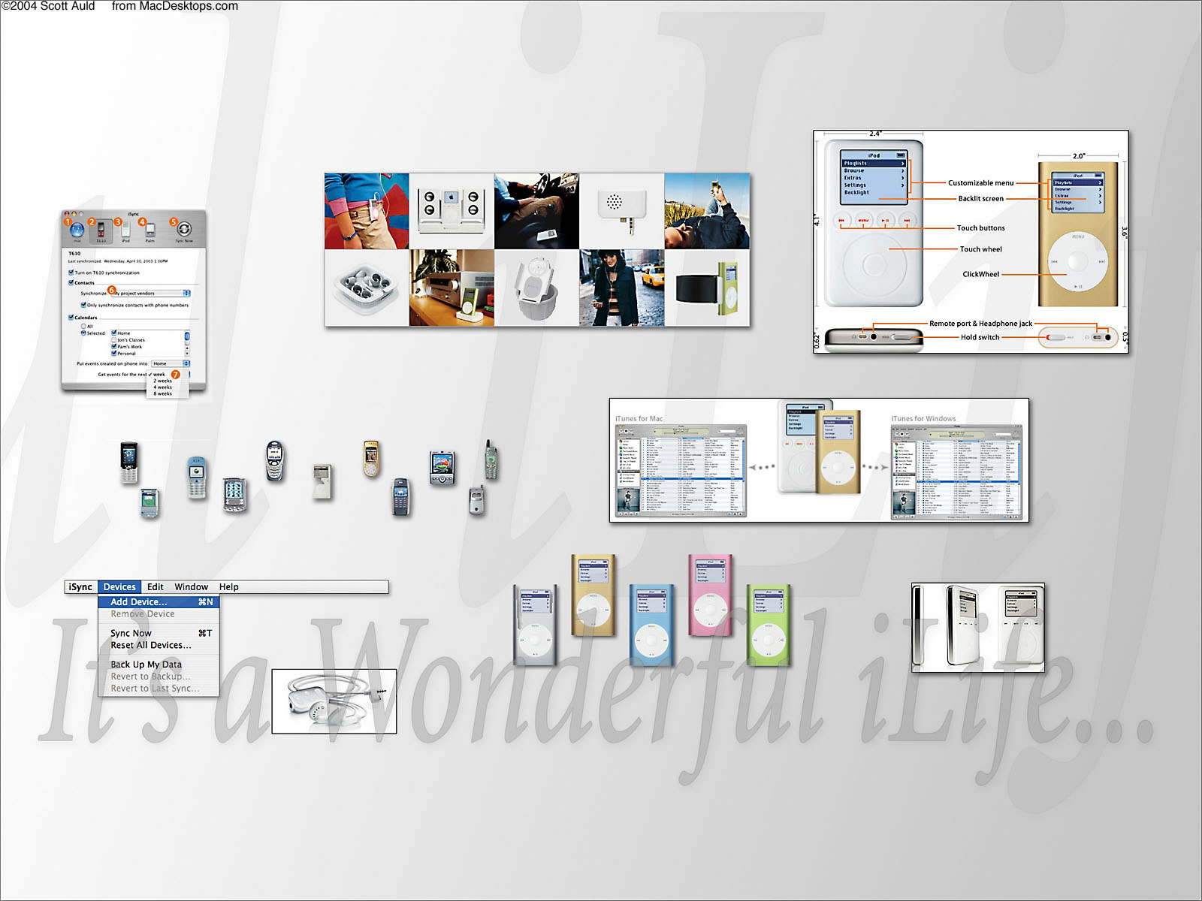Image resolution: width=1202 pixels, height=901 pixels.
Task: Open the iSync application menu
Action: pyautogui.click(x=80, y=587)
